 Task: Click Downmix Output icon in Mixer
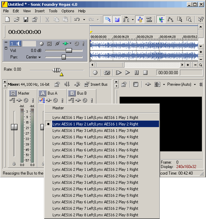[x=67, y=84]
